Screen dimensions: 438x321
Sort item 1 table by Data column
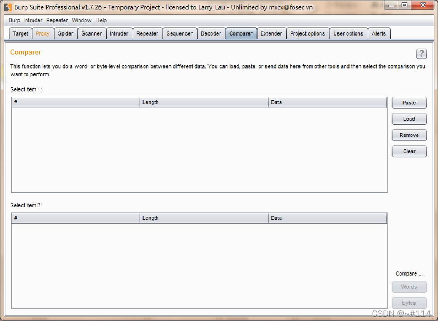(x=328, y=102)
